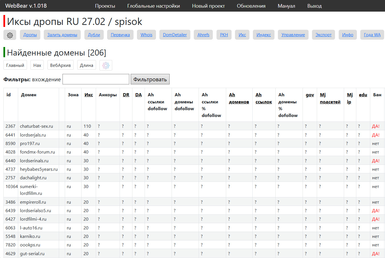This screenshot has height=258, width=385.
Task: Click the colored gear icon next to Длина
Action: tap(106, 65)
